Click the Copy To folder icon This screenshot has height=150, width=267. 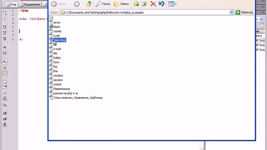coord(145,4)
